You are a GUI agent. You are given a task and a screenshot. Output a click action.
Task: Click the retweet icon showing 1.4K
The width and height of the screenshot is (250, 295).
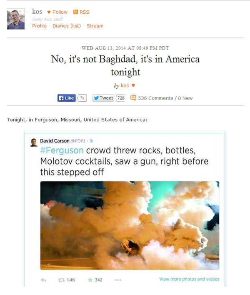point(61,280)
